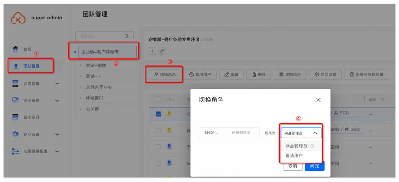
Task: Expand the 测试-销售 team tree node
Action: coord(81,65)
